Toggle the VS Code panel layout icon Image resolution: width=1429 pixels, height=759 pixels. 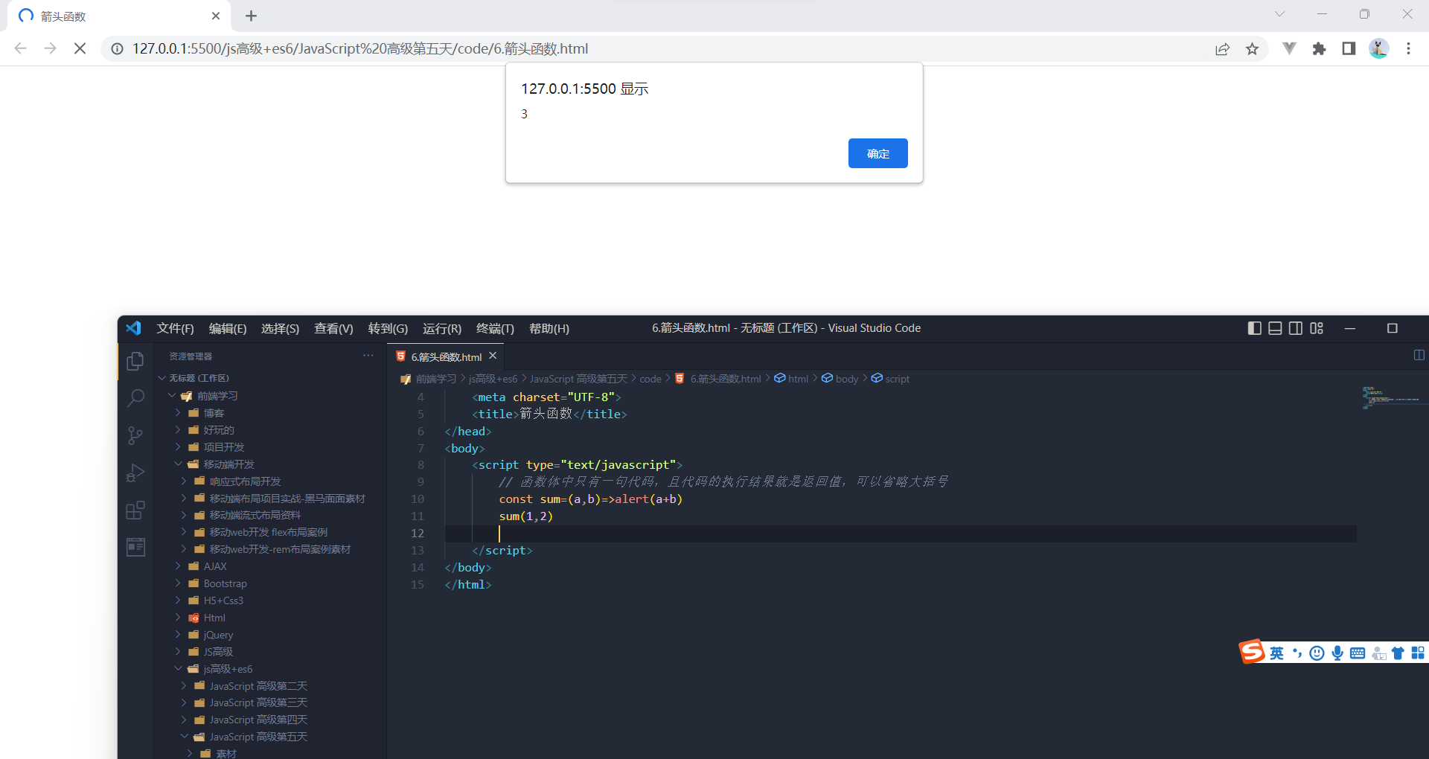pos(1276,328)
